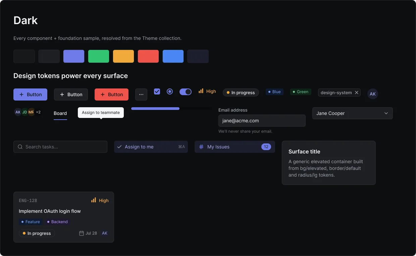The image size is (416, 256).
Task: Select the red color swatch
Action: (148, 56)
